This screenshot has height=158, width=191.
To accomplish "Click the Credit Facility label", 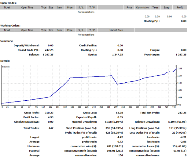I will point(88,45).
